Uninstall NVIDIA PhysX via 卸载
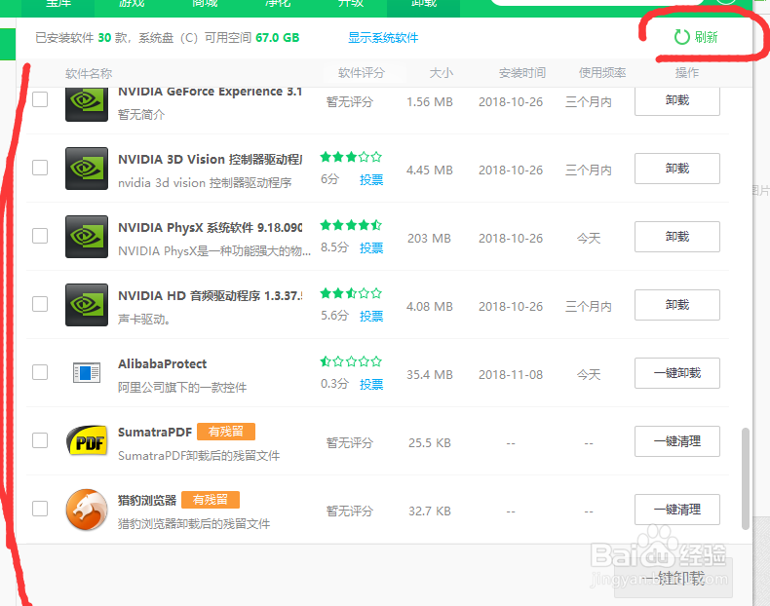 pyautogui.click(x=677, y=237)
